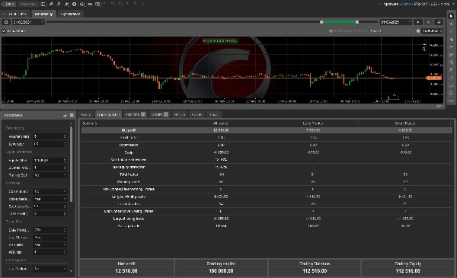Click the Starting capital value 100 000.00
Viewport: 457px width, 278px height.
(x=221, y=270)
